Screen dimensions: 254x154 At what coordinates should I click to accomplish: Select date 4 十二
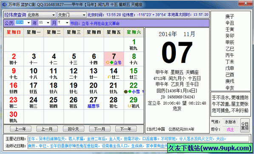(x=54, y=59)
